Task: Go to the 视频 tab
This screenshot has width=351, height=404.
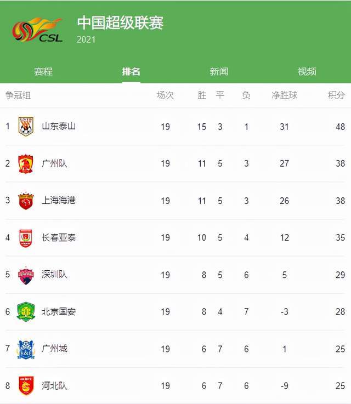Action: 307,71
